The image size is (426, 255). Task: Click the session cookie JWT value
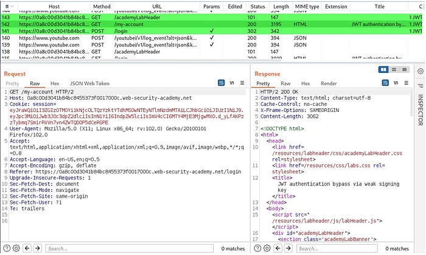tap(127, 116)
